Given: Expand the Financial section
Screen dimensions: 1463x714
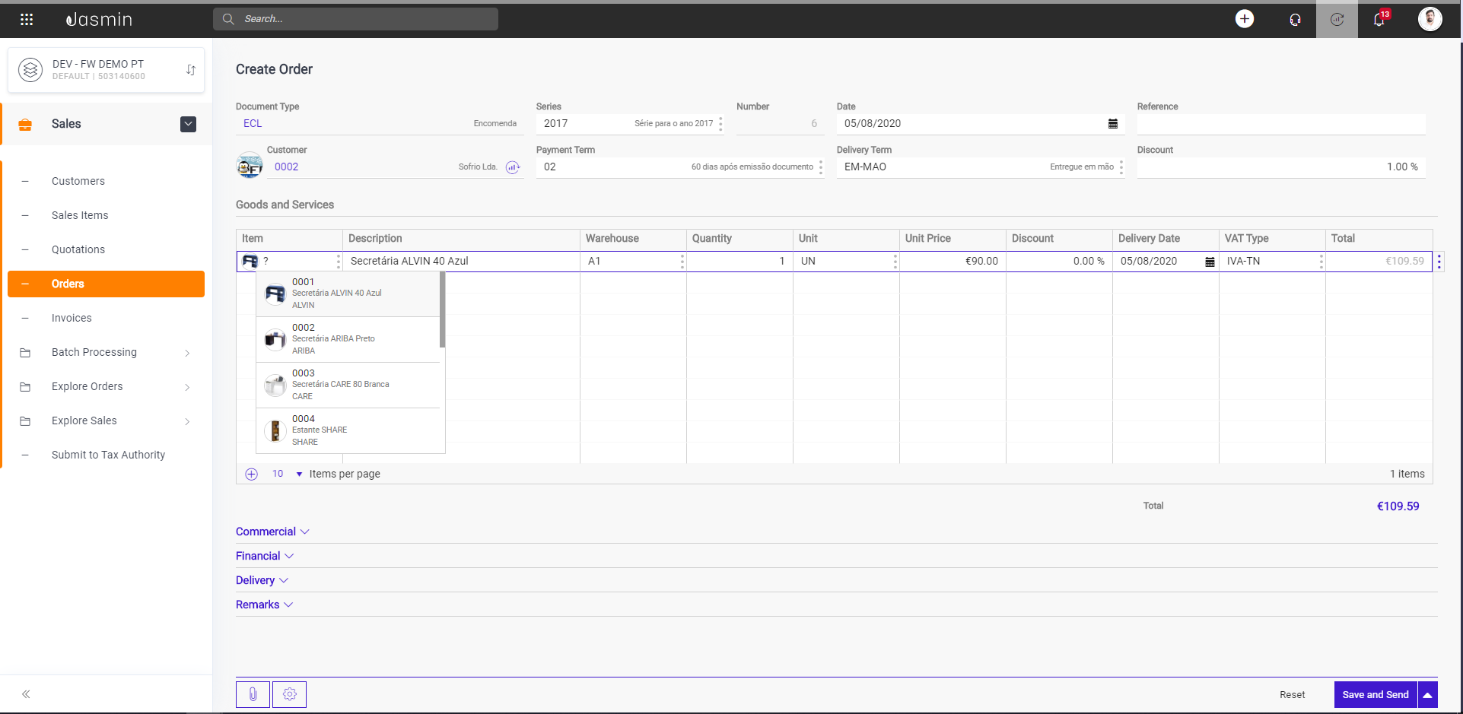Looking at the screenshot, I should tap(265, 556).
